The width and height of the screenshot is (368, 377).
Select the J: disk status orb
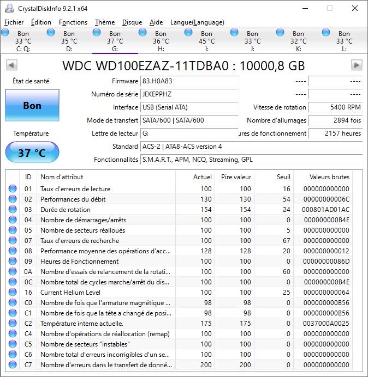(x=234, y=32)
